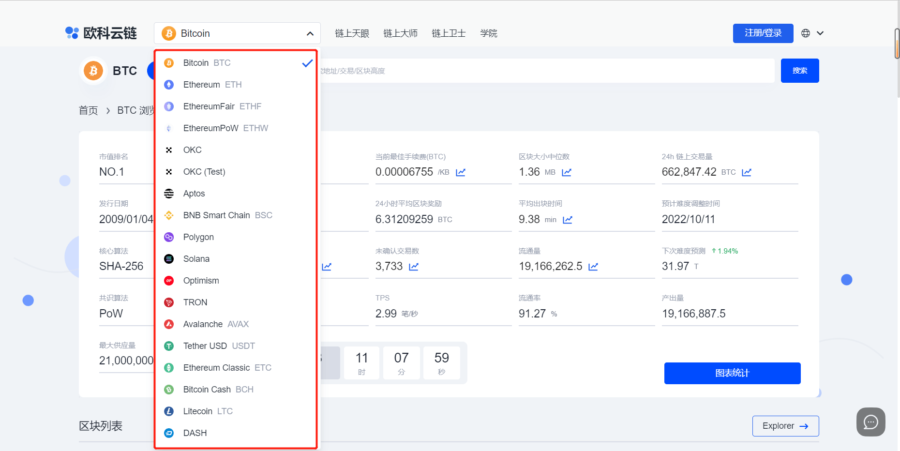Open chart for 24h on-chain volume
The image size is (900, 451).
click(747, 172)
